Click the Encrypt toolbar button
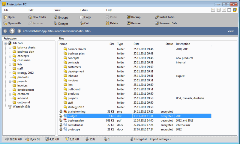The width and height of the screenshot is (240, 144). 61,17
